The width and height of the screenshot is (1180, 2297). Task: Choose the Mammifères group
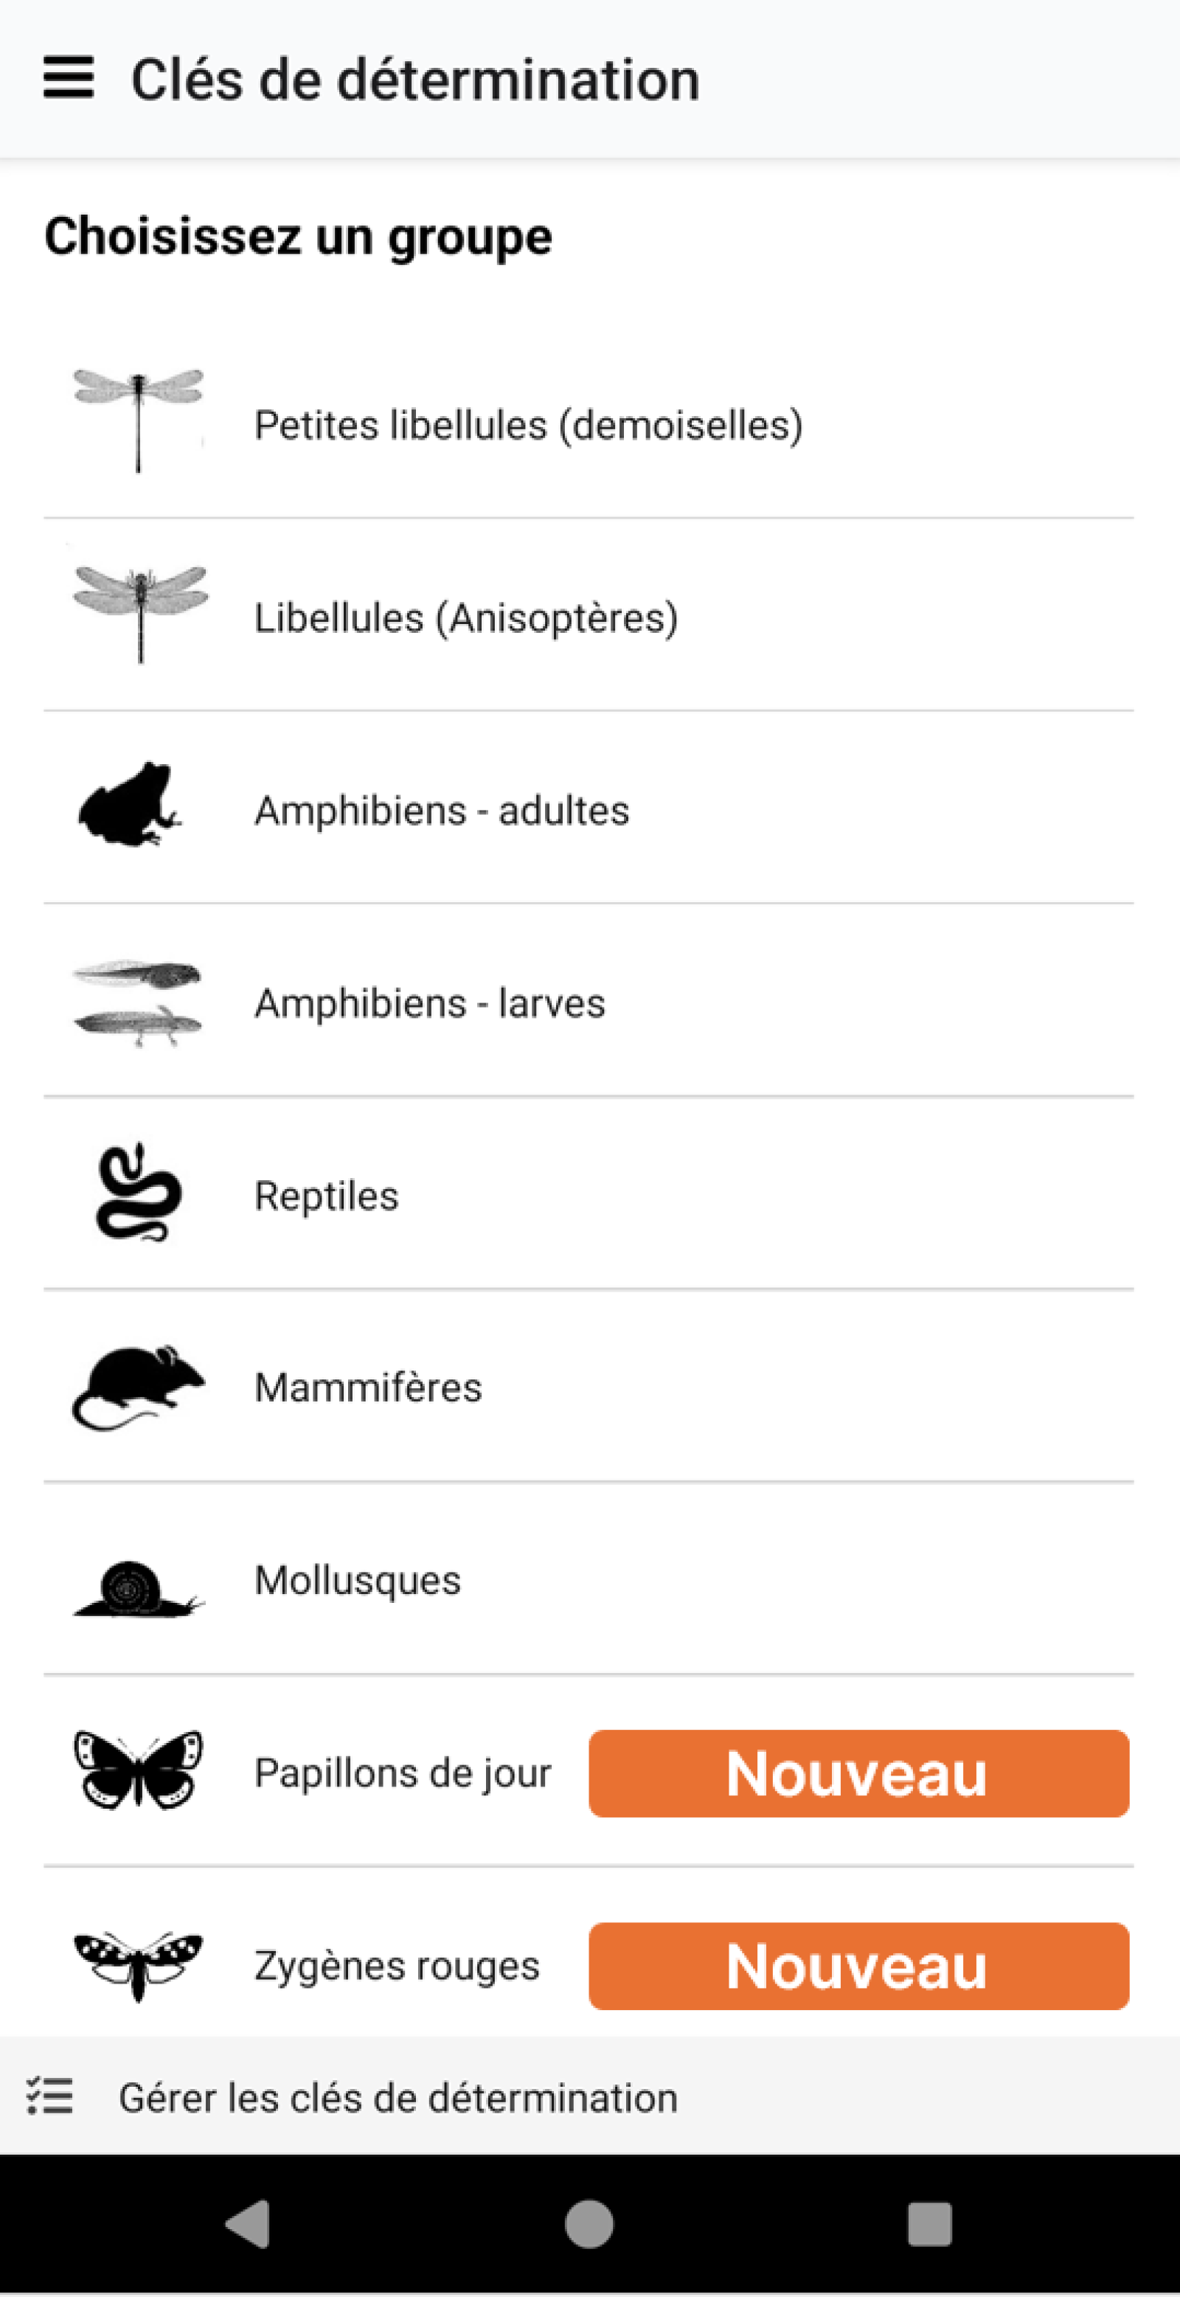point(368,1387)
